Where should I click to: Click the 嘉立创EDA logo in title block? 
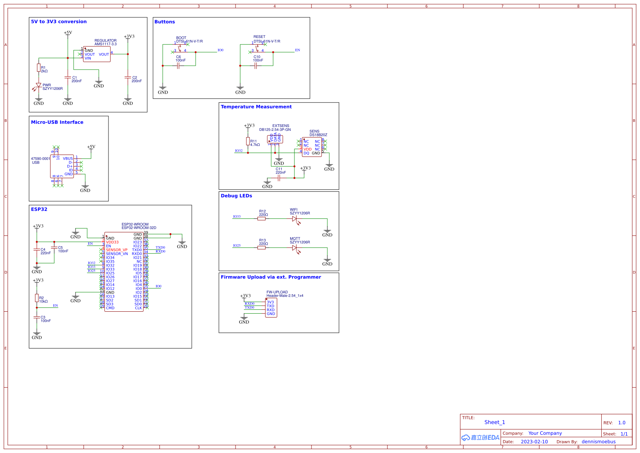[x=480, y=438]
